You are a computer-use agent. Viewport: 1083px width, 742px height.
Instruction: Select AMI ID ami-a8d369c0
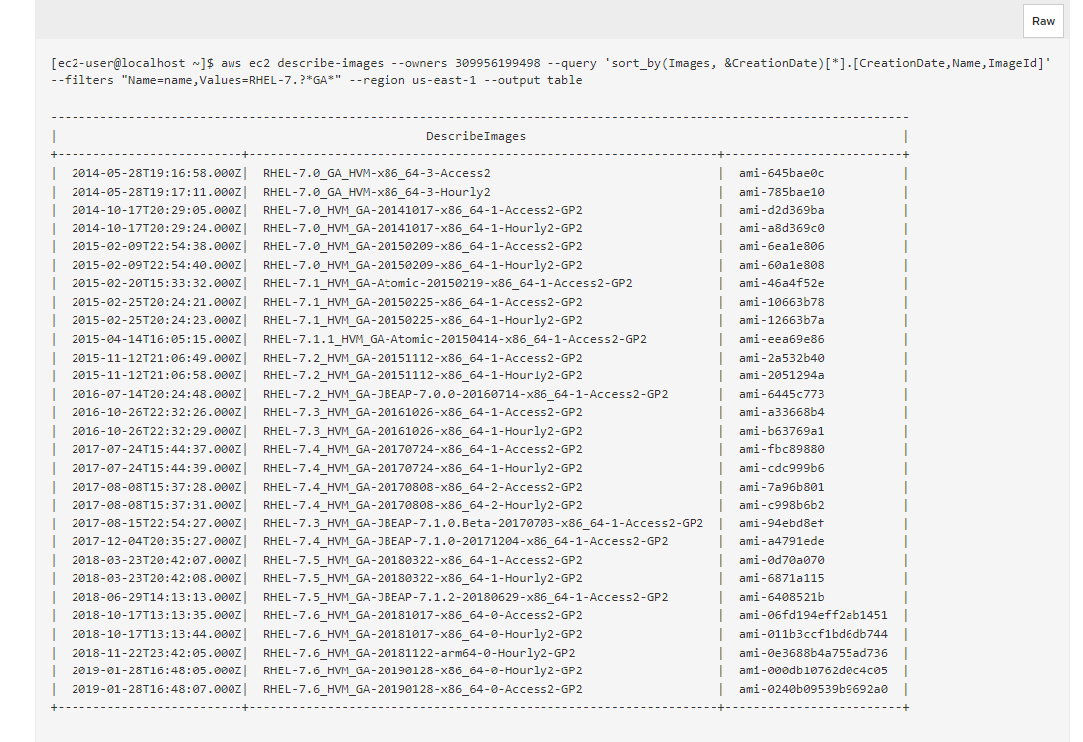(x=781, y=228)
